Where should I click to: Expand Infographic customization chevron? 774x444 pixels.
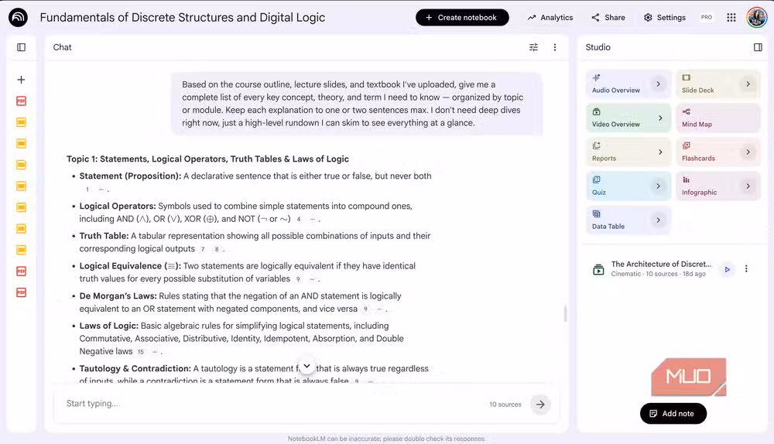click(748, 186)
